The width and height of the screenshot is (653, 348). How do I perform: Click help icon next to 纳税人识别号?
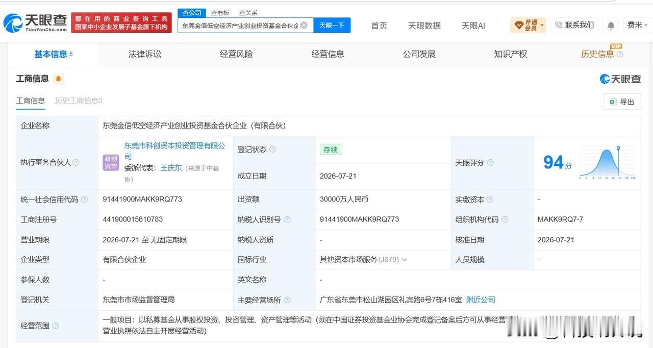[287, 219]
